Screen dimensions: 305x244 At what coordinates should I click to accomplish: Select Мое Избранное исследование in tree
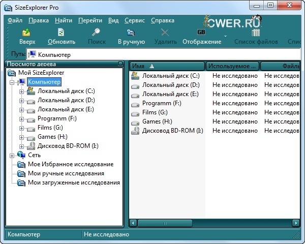pos(70,164)
